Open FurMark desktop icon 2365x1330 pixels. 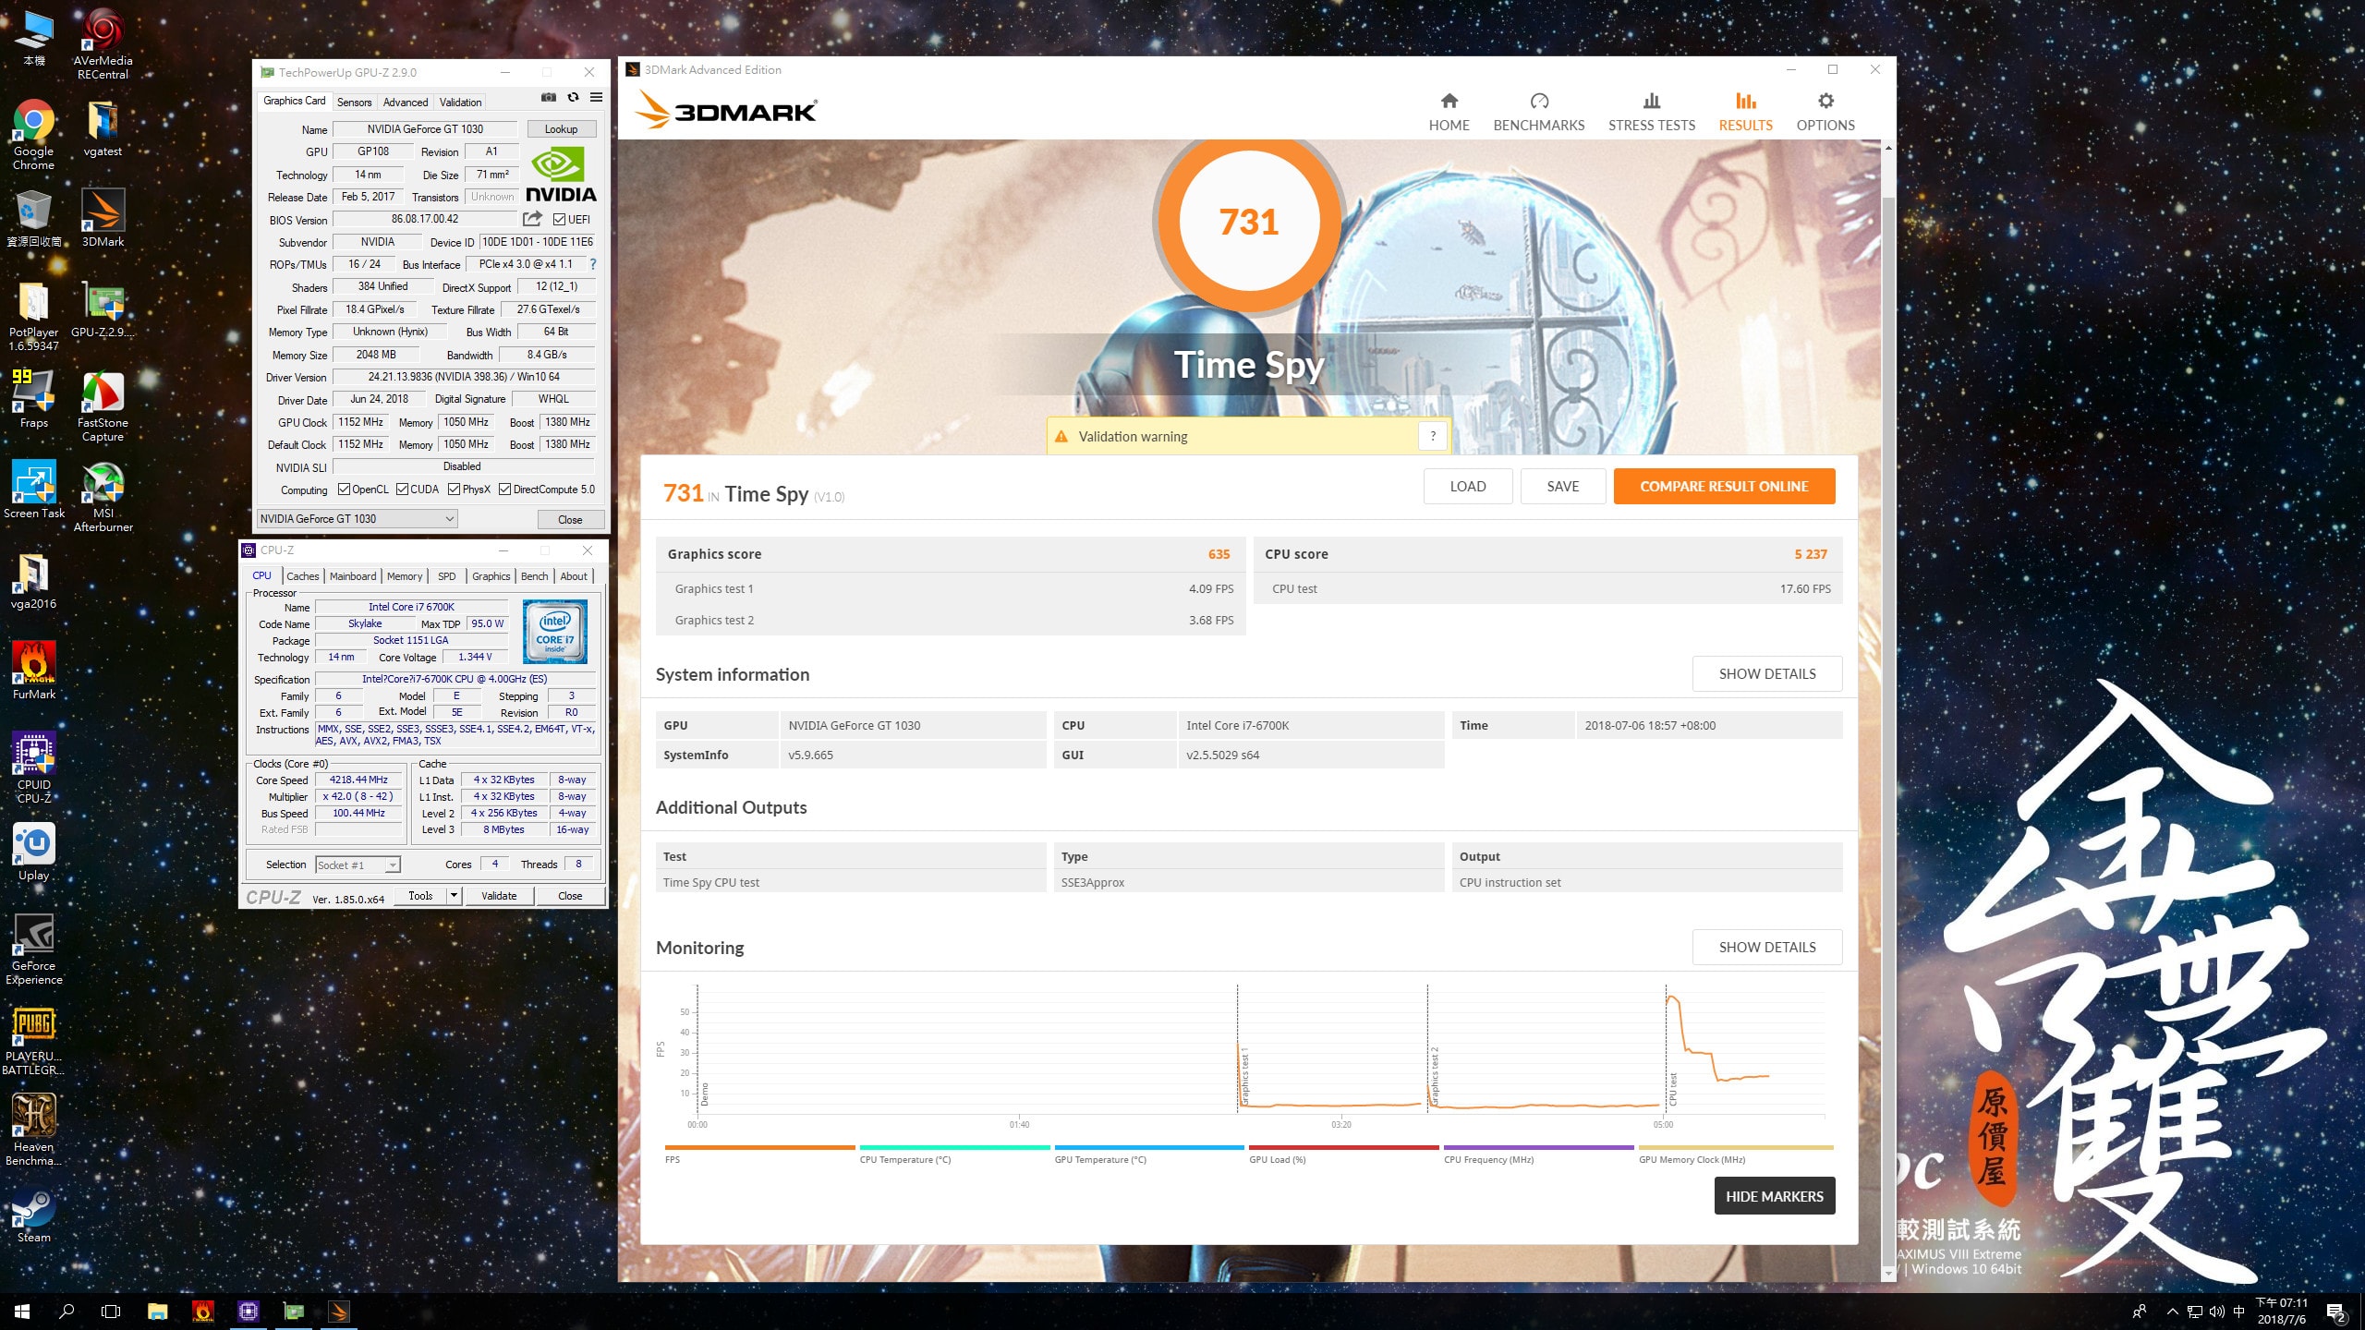click(x=33, y=671)
